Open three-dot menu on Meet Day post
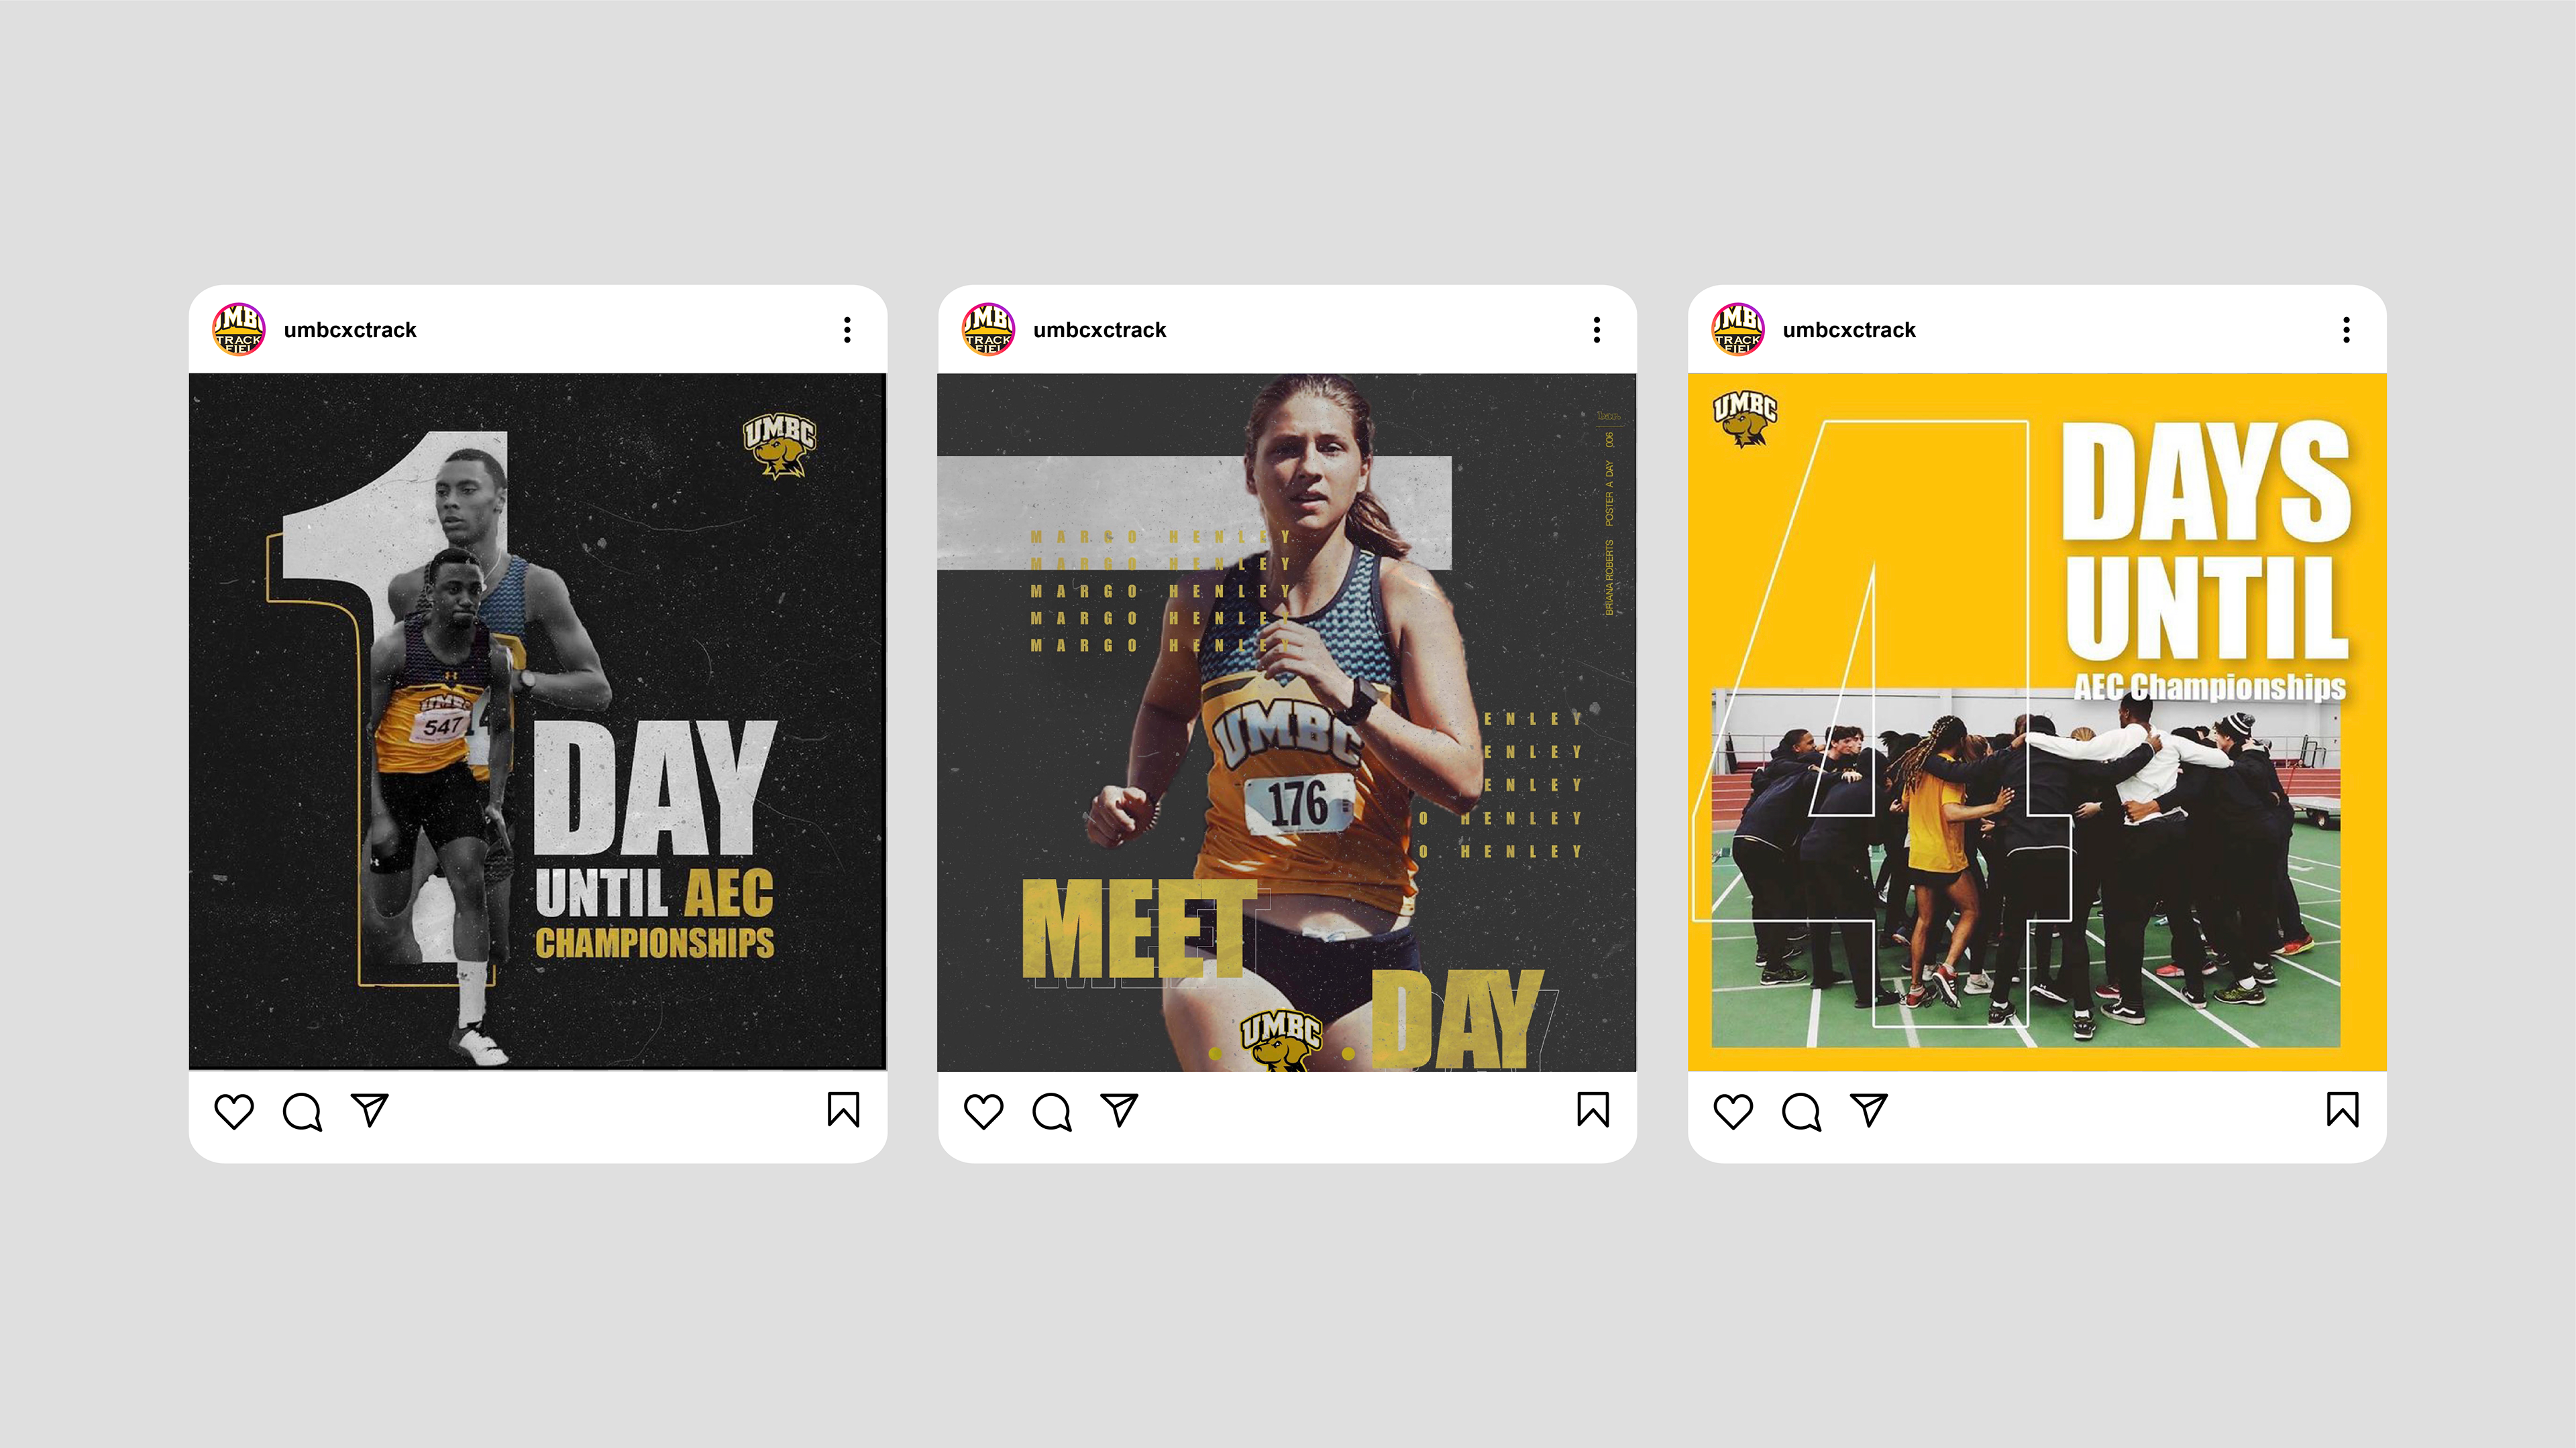The width and height of the screenshot is (2576, 1448). [x=1597, y=330]
